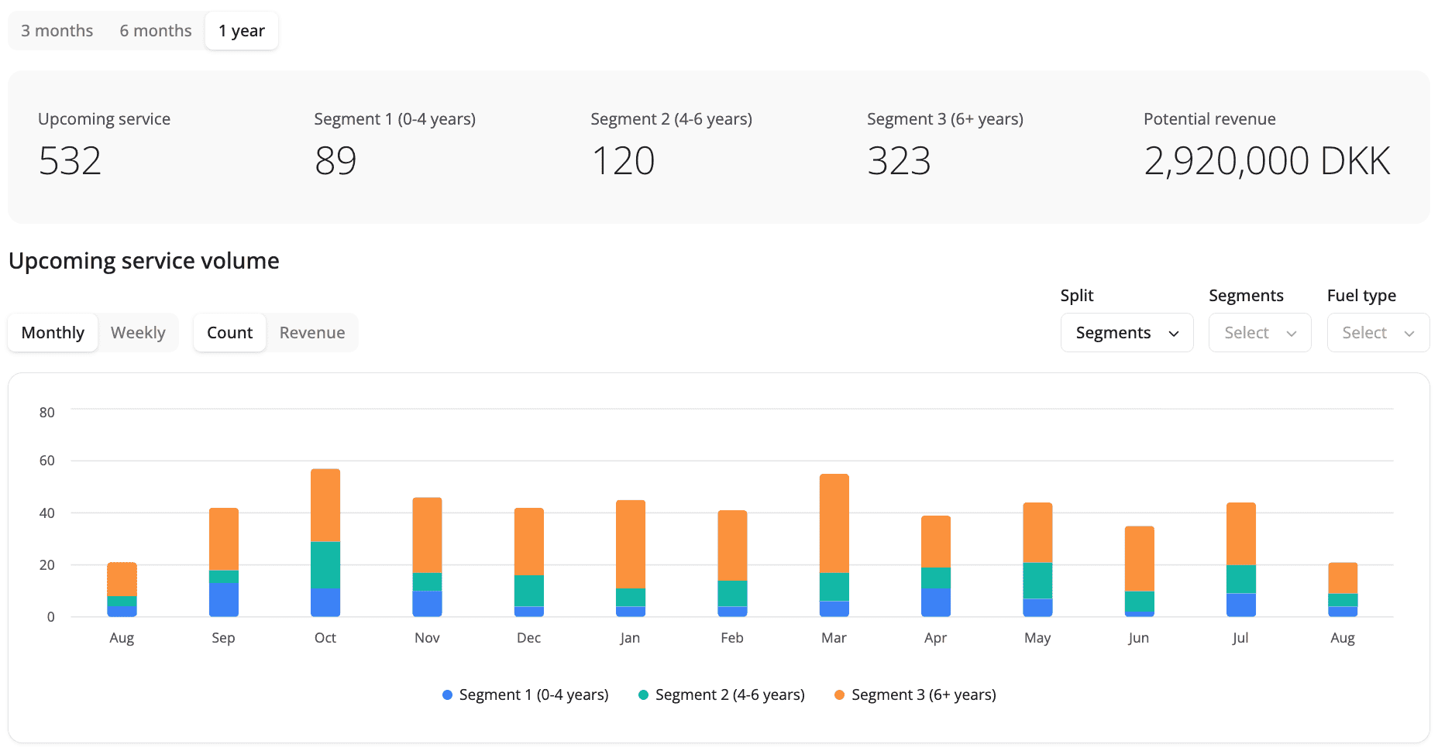Select the Monthly view toggle

point(53,333)
